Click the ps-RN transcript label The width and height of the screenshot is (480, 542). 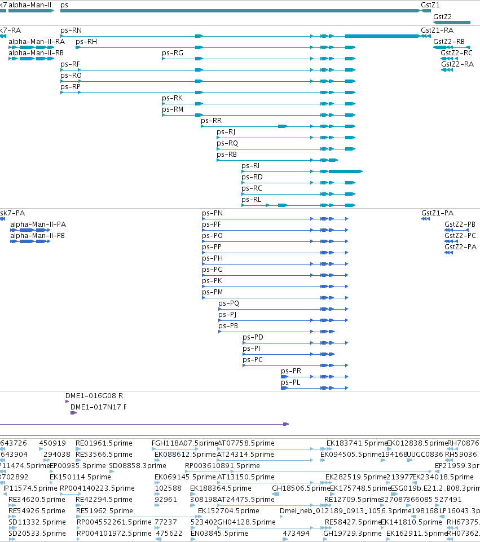[x=71, y=30]
